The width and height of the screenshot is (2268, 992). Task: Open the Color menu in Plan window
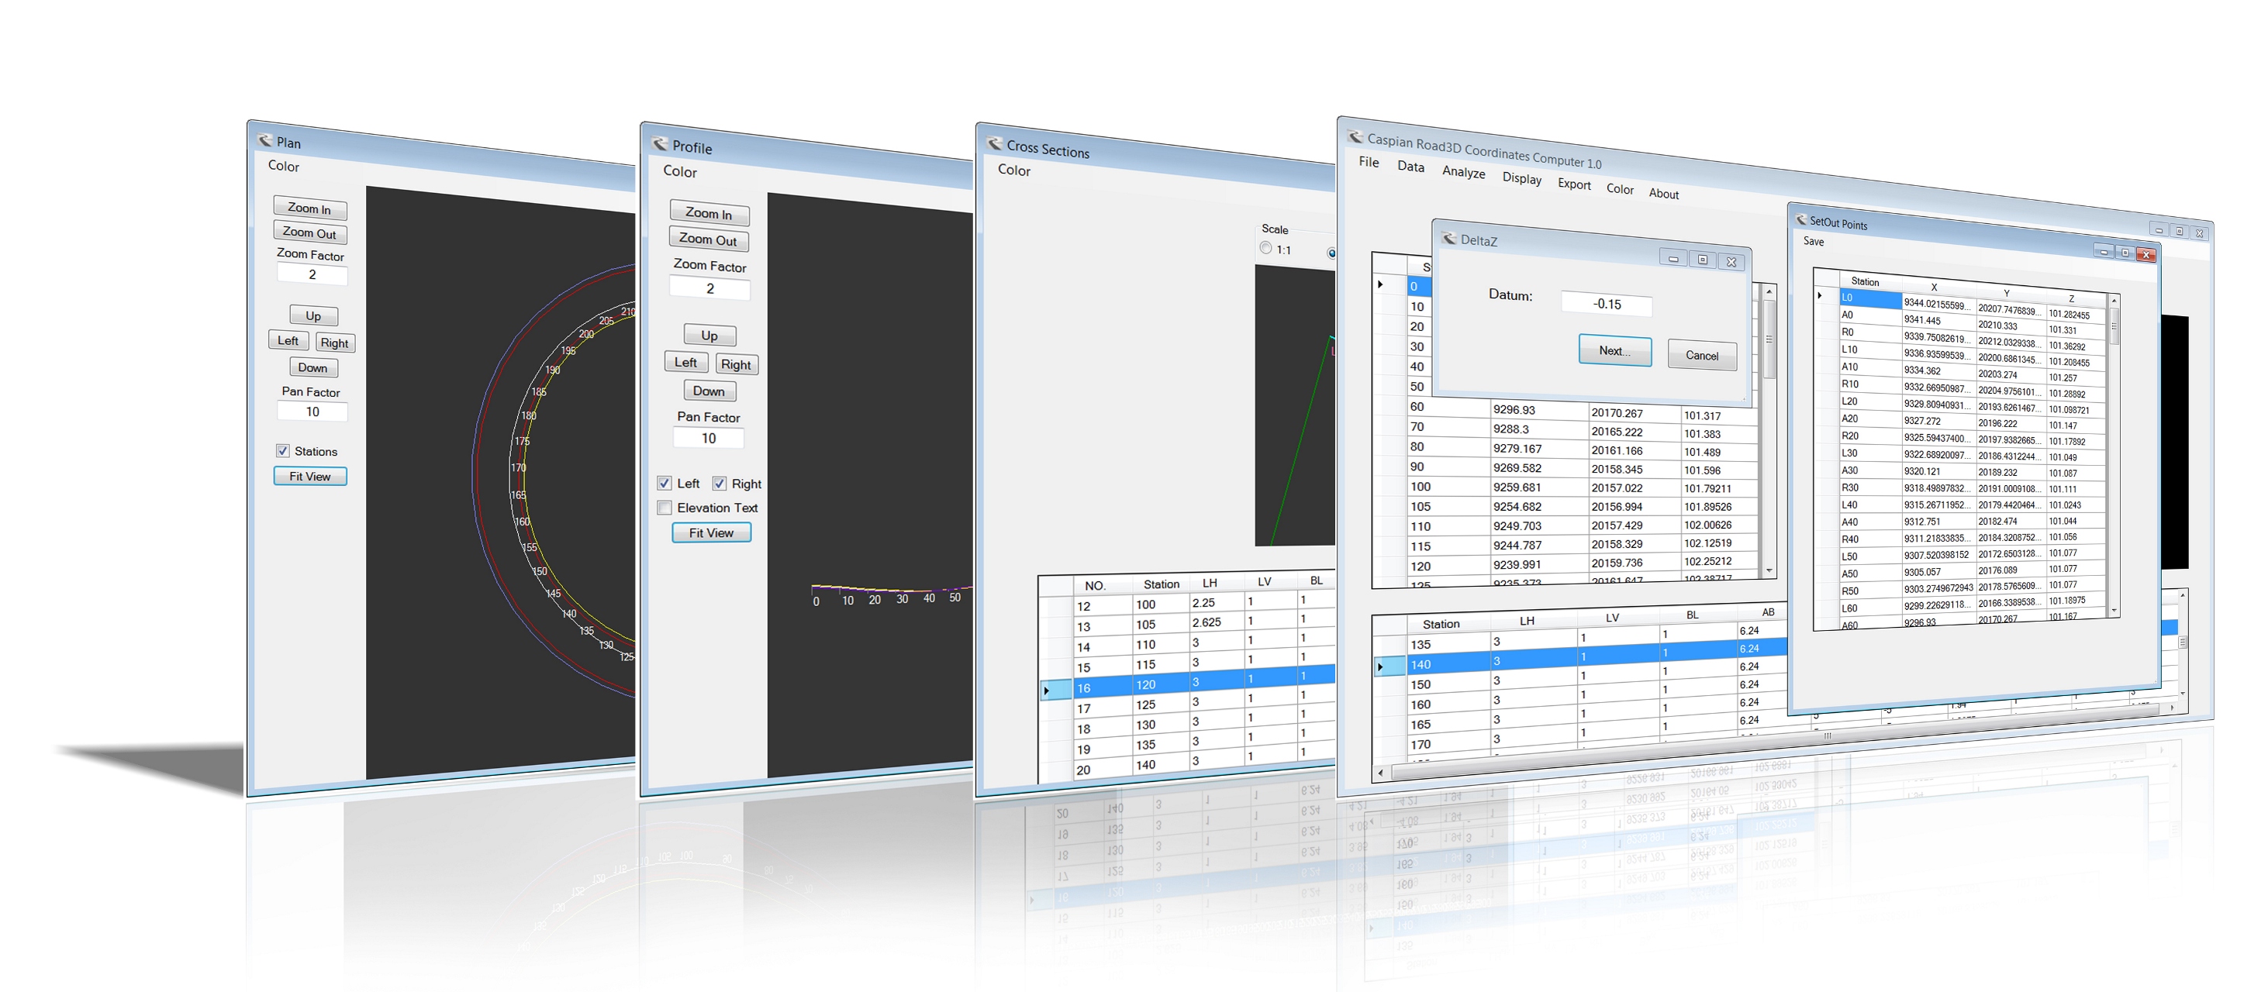(x=284, y=166)
